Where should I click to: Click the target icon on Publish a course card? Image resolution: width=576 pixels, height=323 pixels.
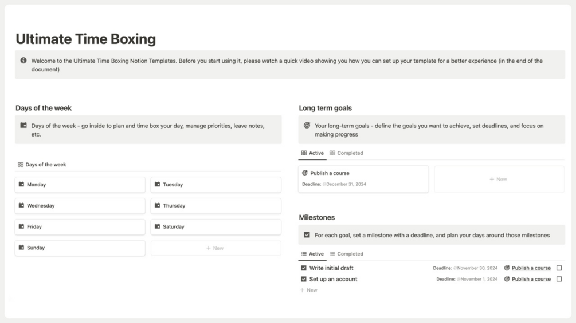[305, 173]
